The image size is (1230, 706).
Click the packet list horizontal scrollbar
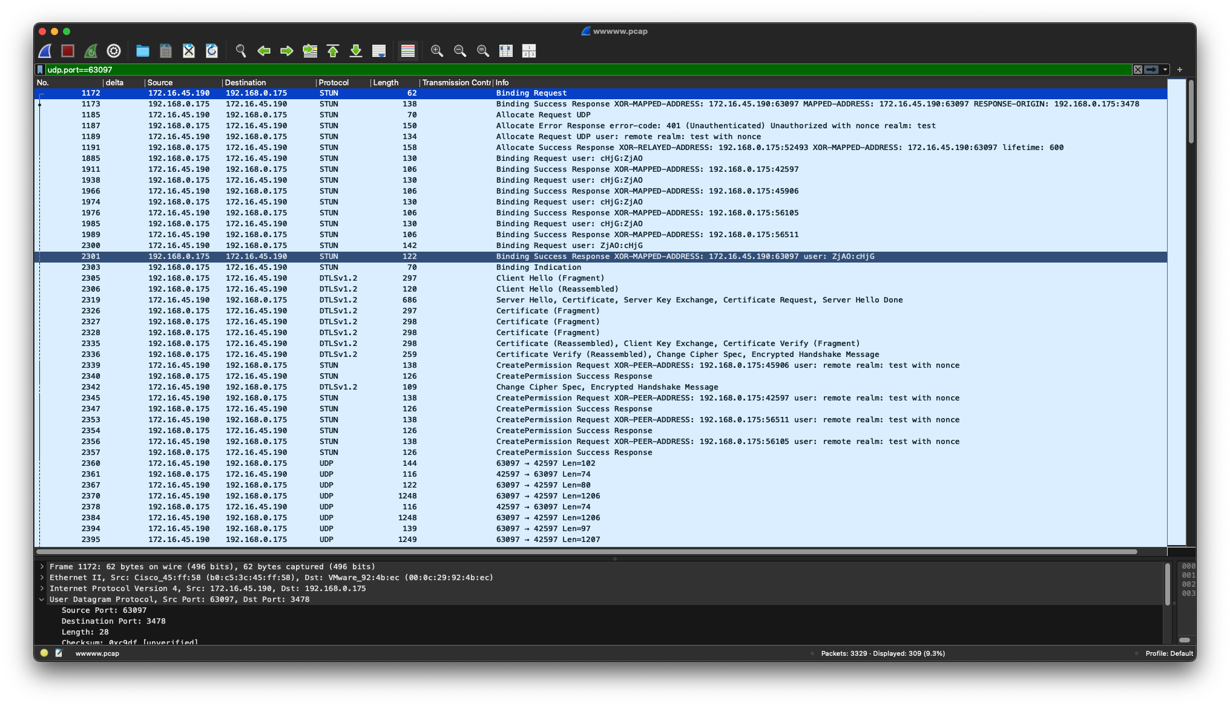[586, 552]
